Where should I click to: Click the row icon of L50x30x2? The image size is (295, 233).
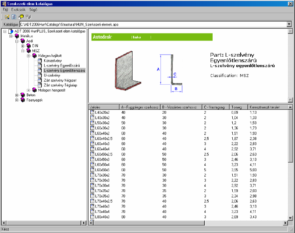point(92,123)
